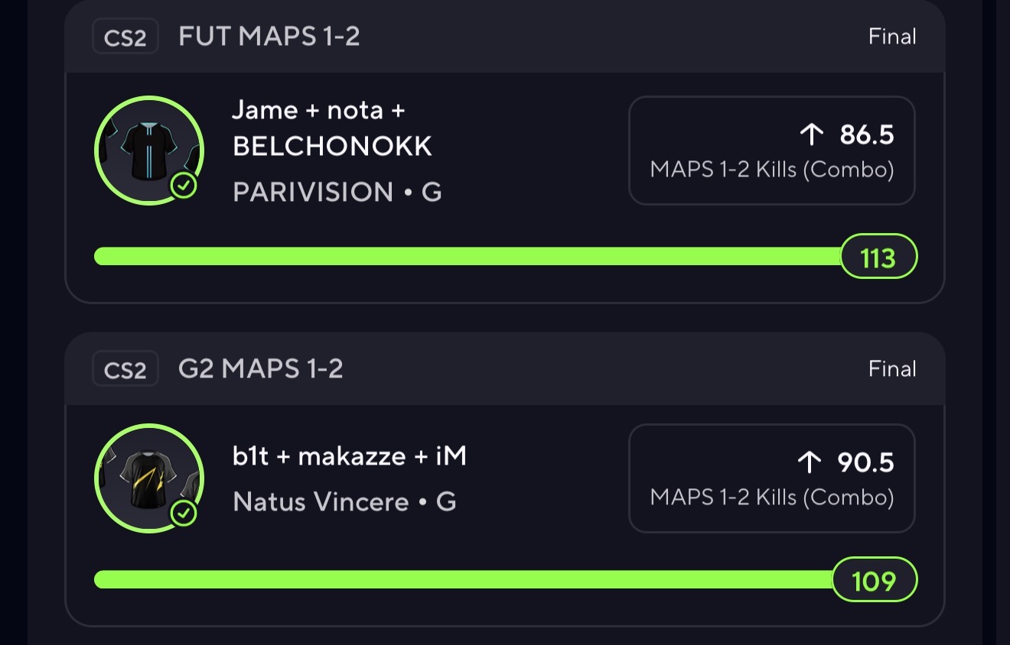Select the b1t + makazze + iM combo name
1010x645 pixels.
[350, 457]
